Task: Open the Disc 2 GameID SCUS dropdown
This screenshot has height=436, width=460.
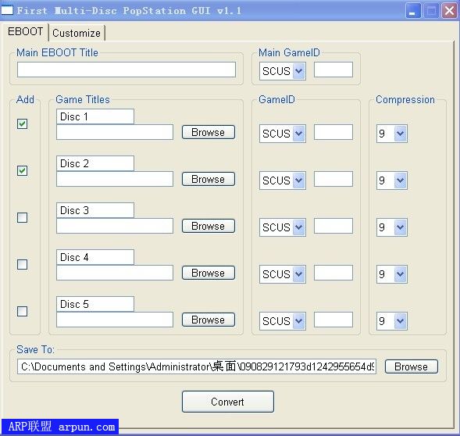Action: [x=283, y=180]
